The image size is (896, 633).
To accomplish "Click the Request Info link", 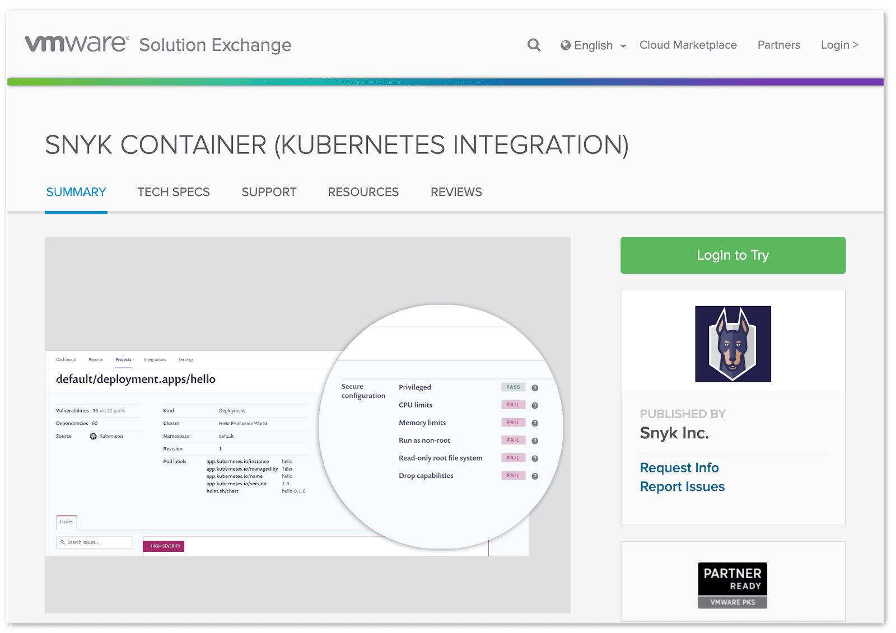I will tap(679, 467).
